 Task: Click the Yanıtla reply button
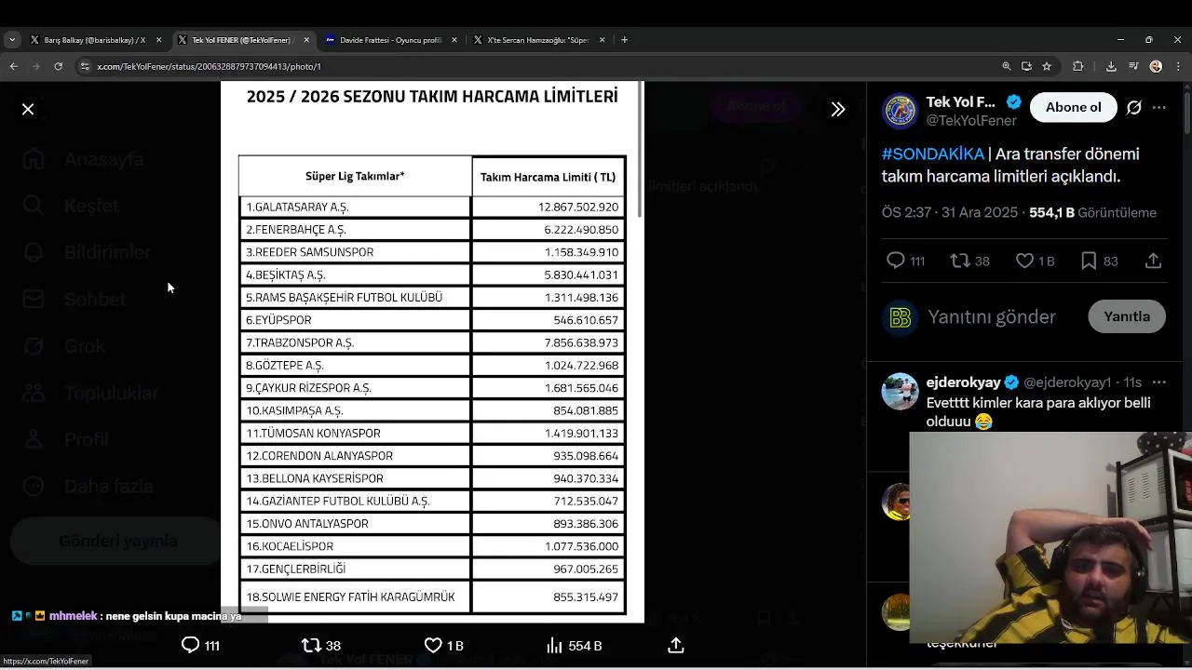tap(1127, 316)
